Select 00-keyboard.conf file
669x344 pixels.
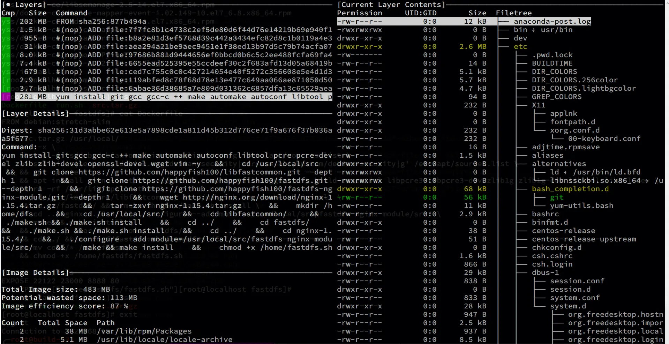click(x=604, y=139)
